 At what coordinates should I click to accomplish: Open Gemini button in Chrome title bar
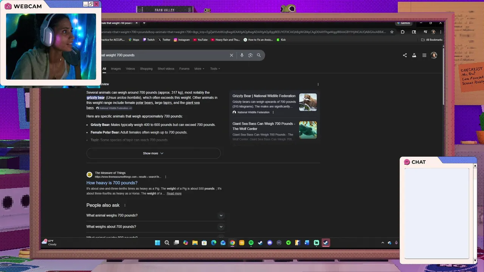click(403, 23)
